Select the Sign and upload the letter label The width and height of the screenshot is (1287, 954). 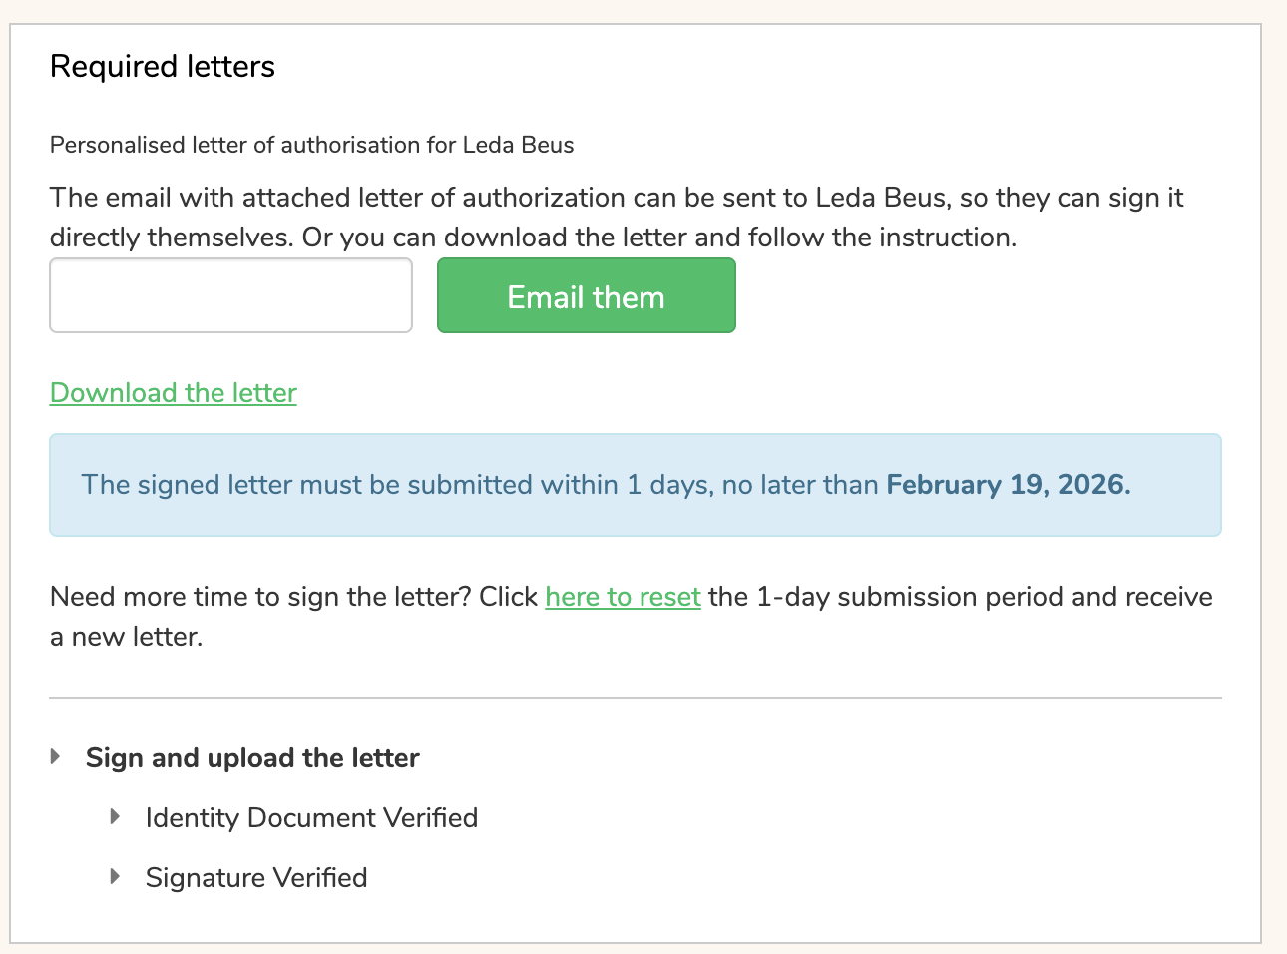tap(252, 758)
